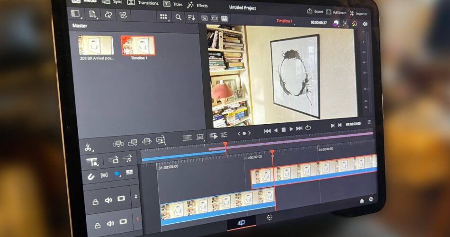Viewport: 450px width, 237px height.
Task: Toggle video visibility on track 2
Action: coord(121,199)
